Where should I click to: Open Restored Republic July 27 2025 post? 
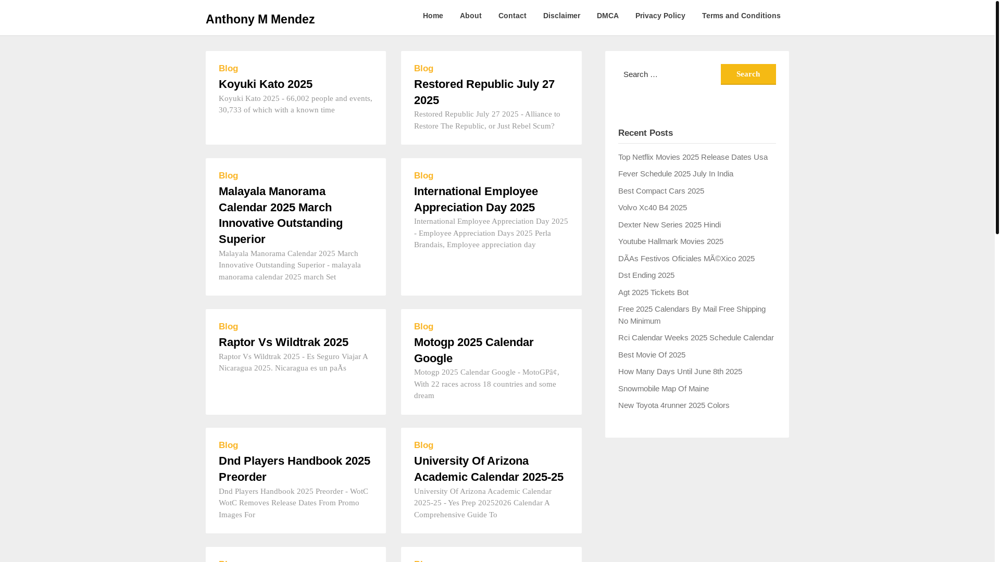tap(484, 92)
